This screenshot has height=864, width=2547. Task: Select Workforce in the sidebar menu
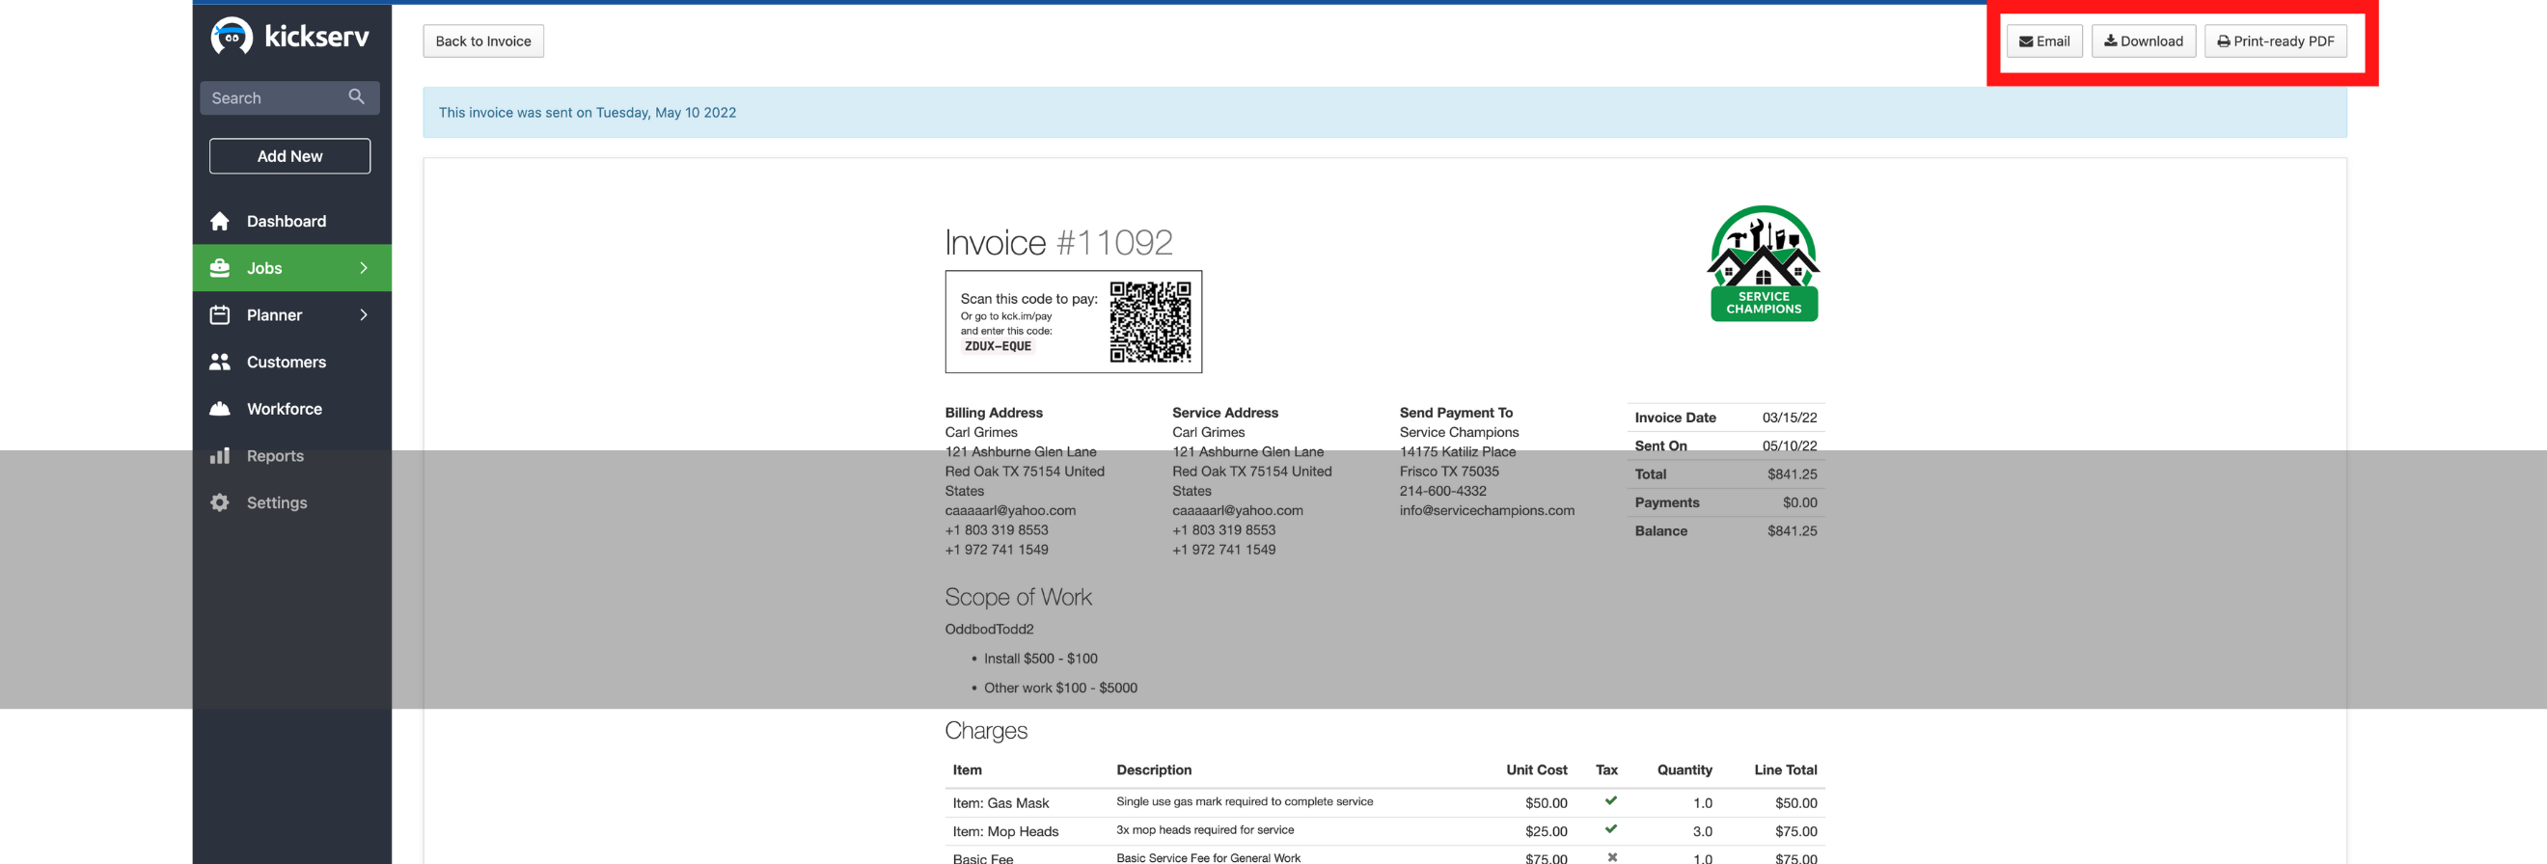tap(284, 409)
